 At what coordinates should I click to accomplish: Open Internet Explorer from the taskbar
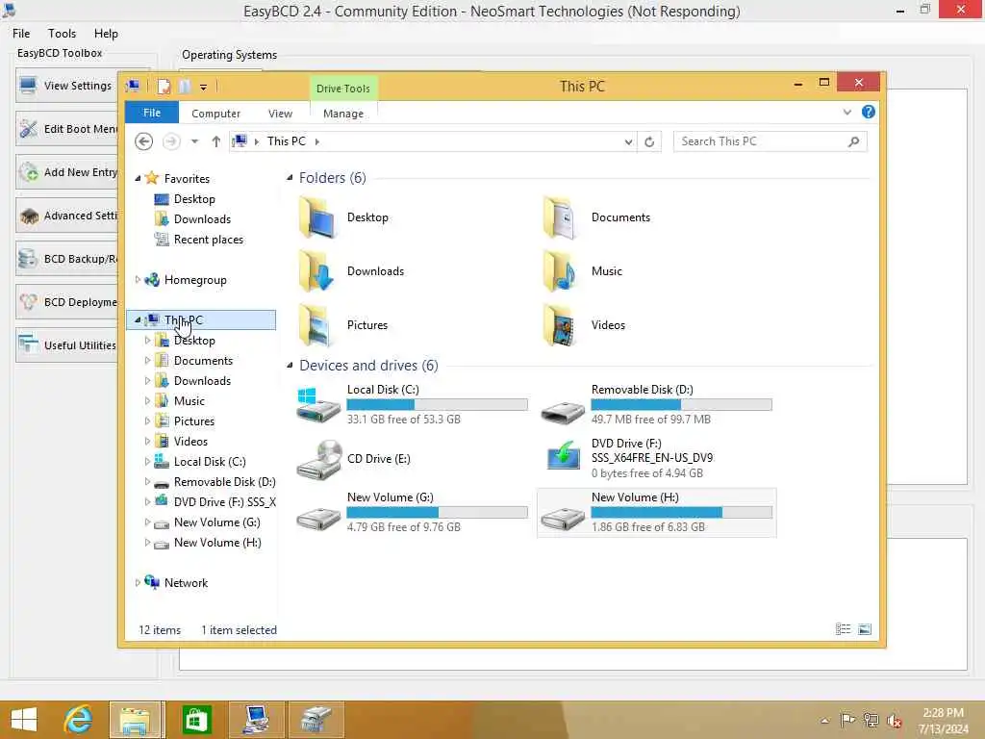(x=78, y=720)
